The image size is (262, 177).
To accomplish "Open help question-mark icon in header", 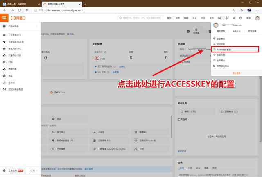I will pyautogui.click(x=241, y=18).
